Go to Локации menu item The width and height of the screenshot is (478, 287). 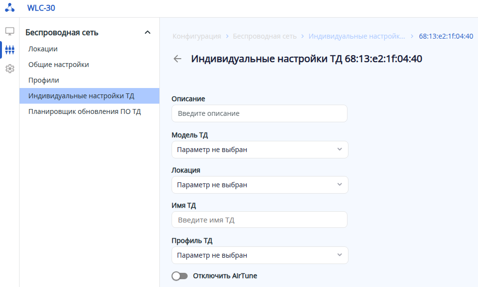43,49
